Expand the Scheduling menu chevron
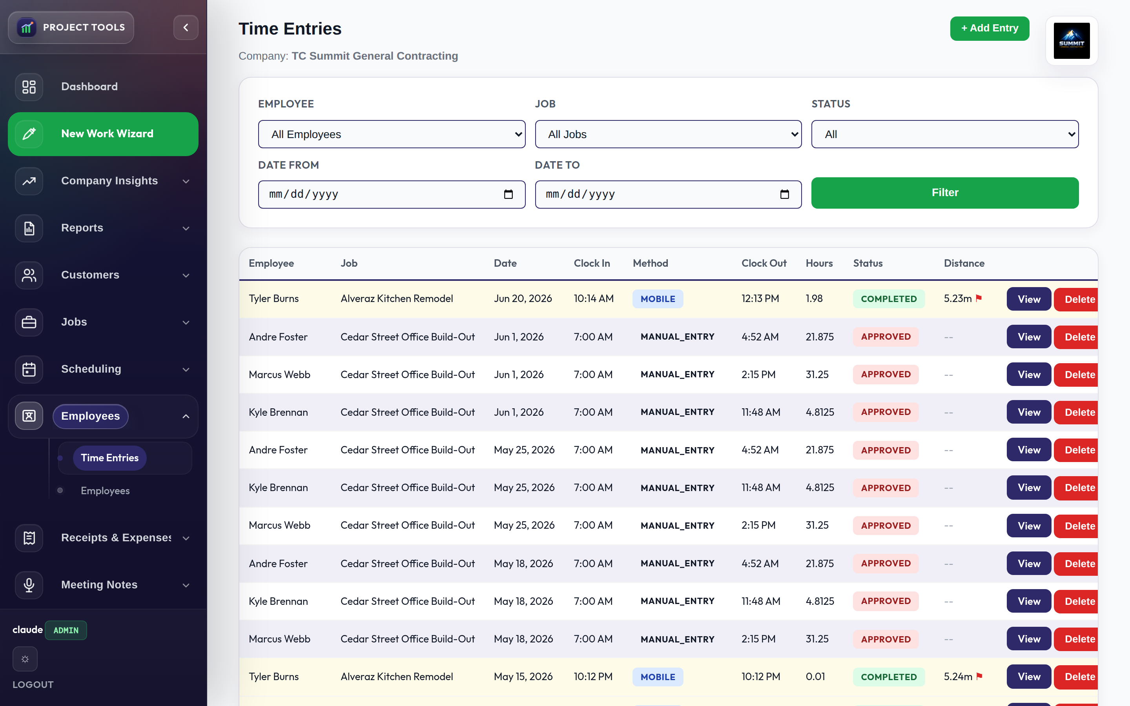1130x706 pixels. [x=186, y=370]
